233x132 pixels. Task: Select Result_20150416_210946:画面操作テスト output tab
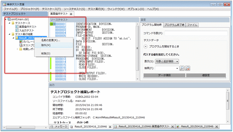click(x=144, y=126)
